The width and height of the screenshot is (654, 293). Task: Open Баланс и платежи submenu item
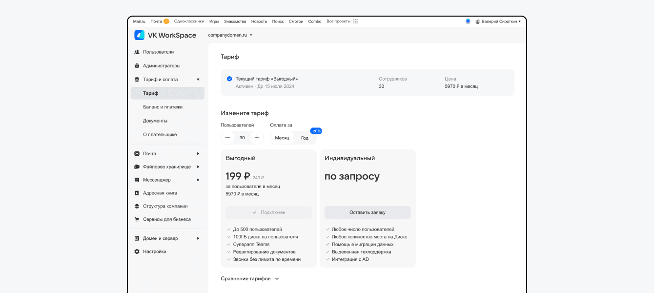(x=163, y=107)
